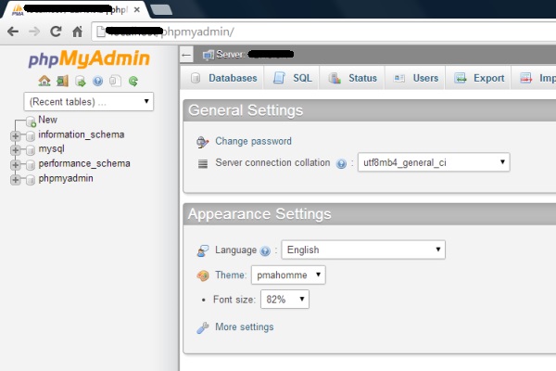Open server connection collation dropdown
Image resolution: width=556 pixels, height=371 pixels.
(434, 162)
